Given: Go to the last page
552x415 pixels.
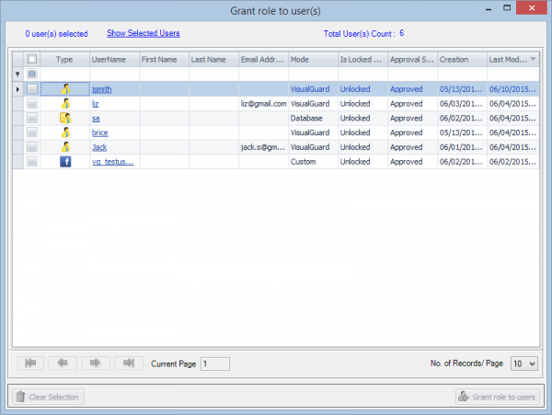Looking at the screenshot, I should 129,363.
